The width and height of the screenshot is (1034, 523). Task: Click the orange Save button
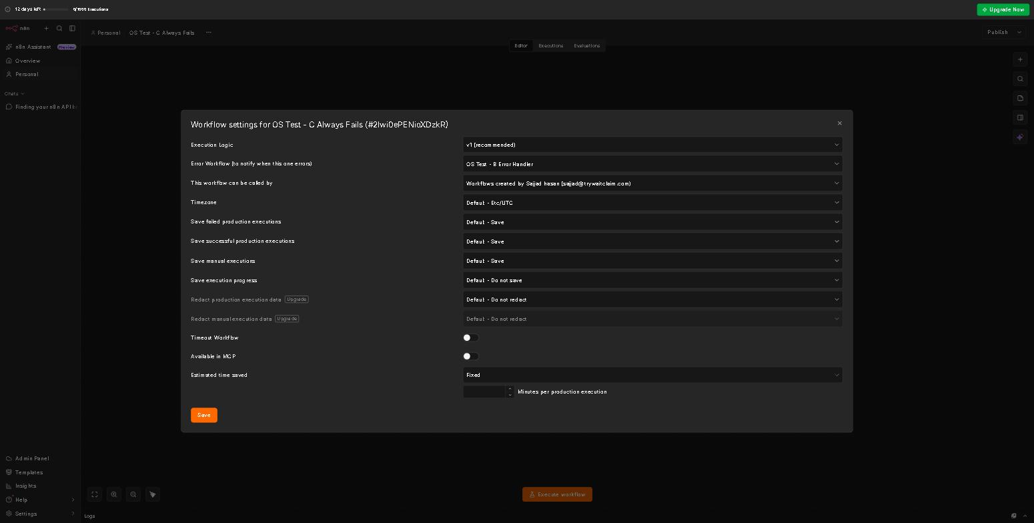[204, 415]
